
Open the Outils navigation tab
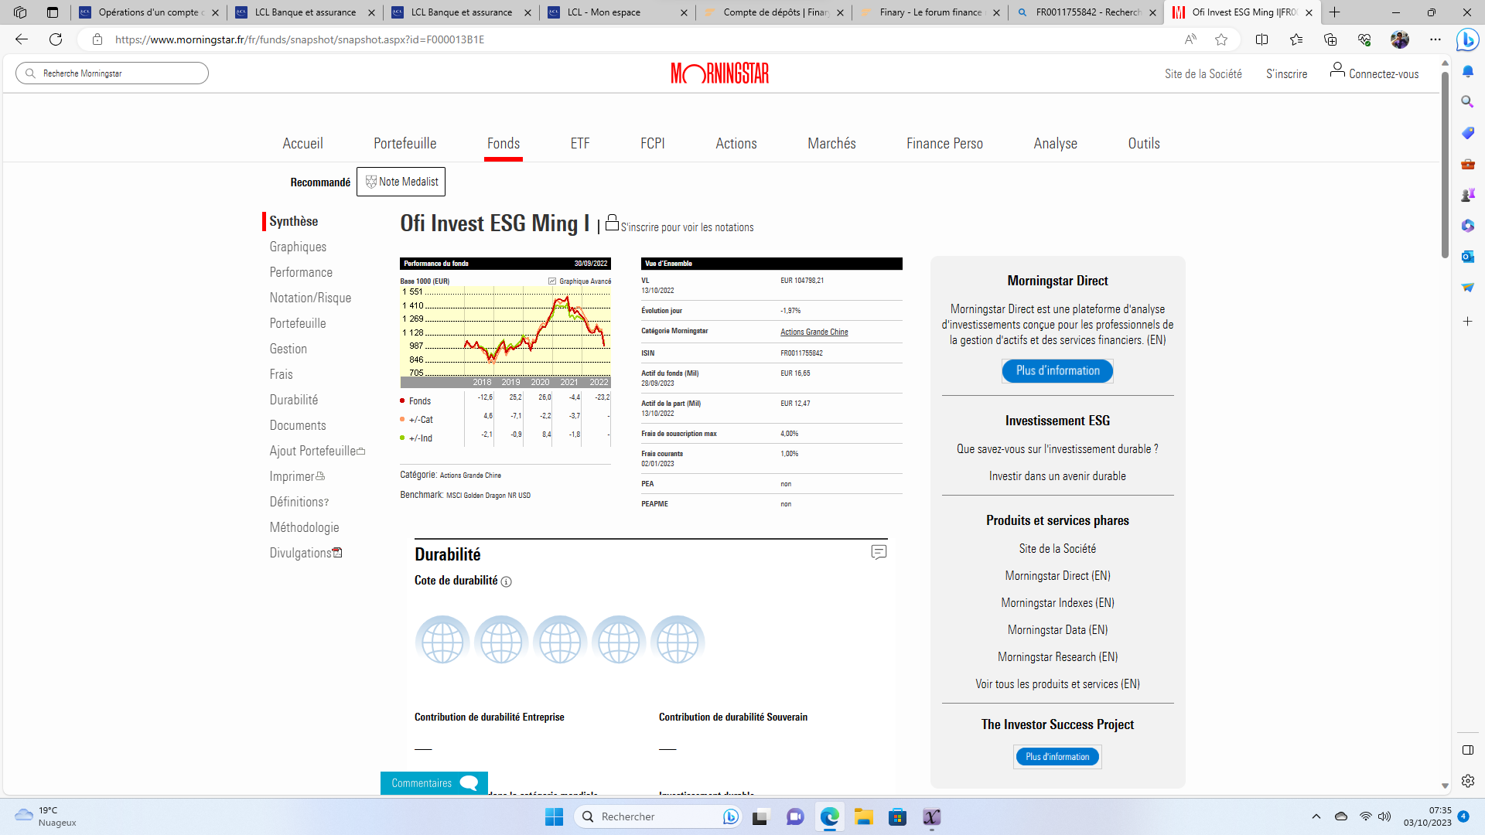click(1144, 144)
